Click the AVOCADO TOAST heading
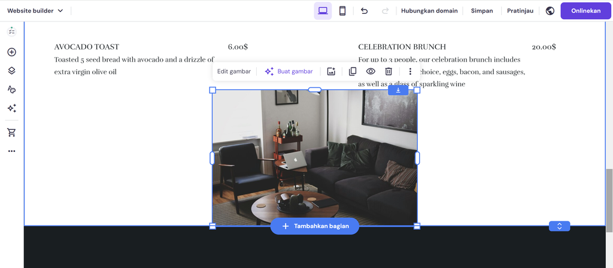Image resolution: width=613 pixels, height=268 pixels. click(x=87, y=47)
